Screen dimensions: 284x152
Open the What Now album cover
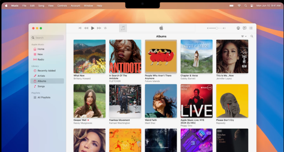tap(89, 56)
